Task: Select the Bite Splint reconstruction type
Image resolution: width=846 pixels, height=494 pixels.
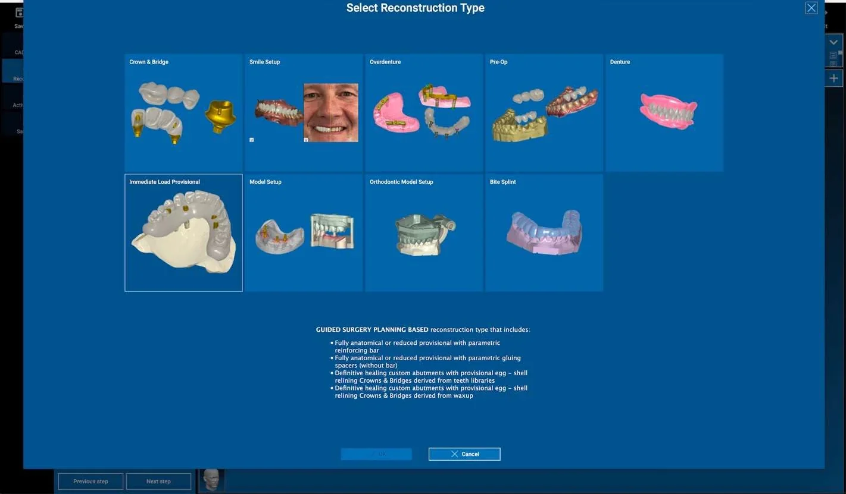Action: click(x=544, y=233)
